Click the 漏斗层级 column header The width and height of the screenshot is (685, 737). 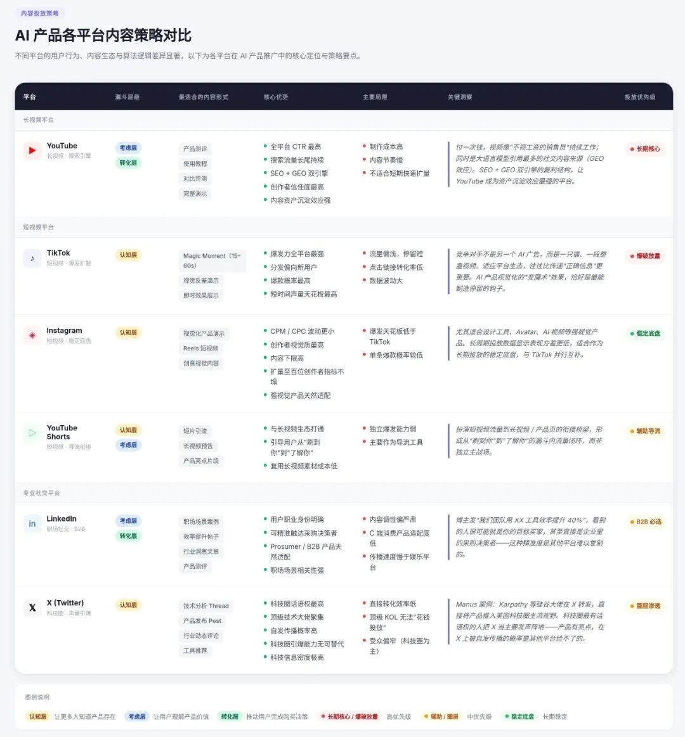tap(127, 97)
